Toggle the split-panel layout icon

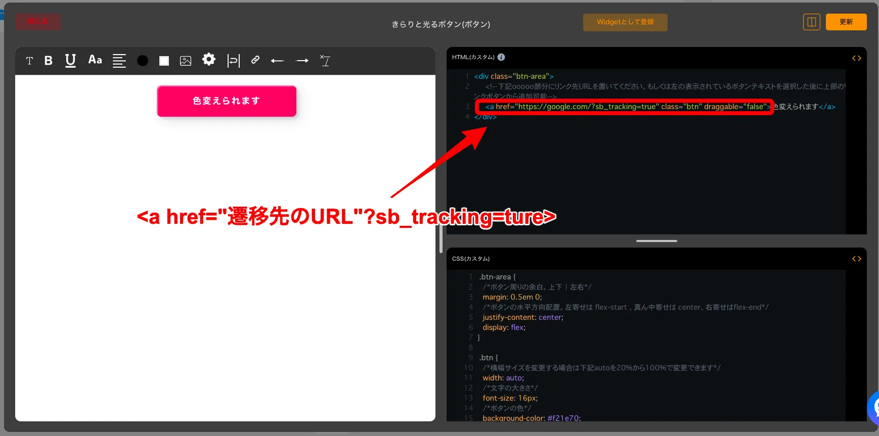pos(812,22)
